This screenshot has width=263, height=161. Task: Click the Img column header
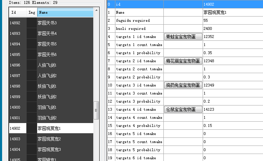click(x=32, y=12)
